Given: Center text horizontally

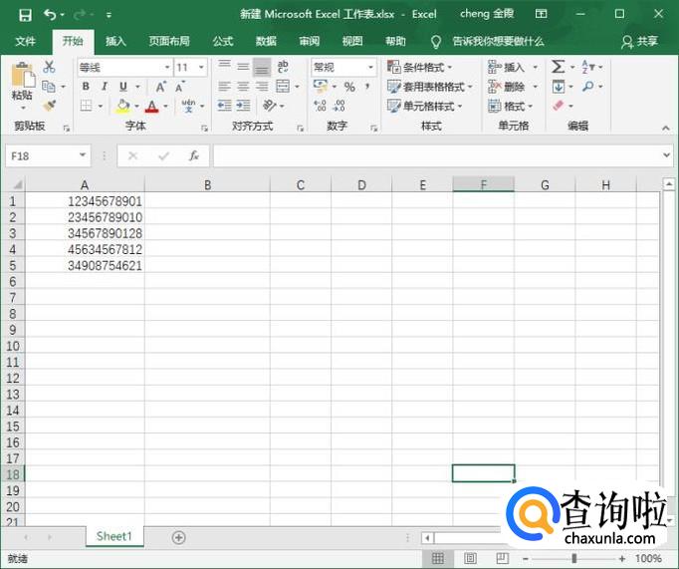Looking at the screenshot, I should click(x=243, y=87).
